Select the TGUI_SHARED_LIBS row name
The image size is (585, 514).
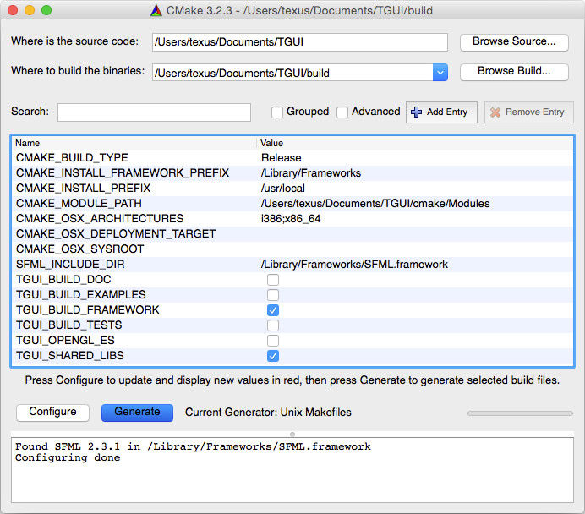pyautogui.click(x=70, y=356)
